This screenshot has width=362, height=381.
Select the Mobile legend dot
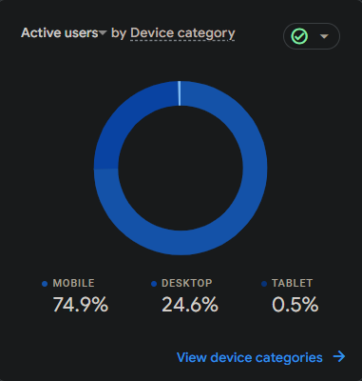pos(45,284)
